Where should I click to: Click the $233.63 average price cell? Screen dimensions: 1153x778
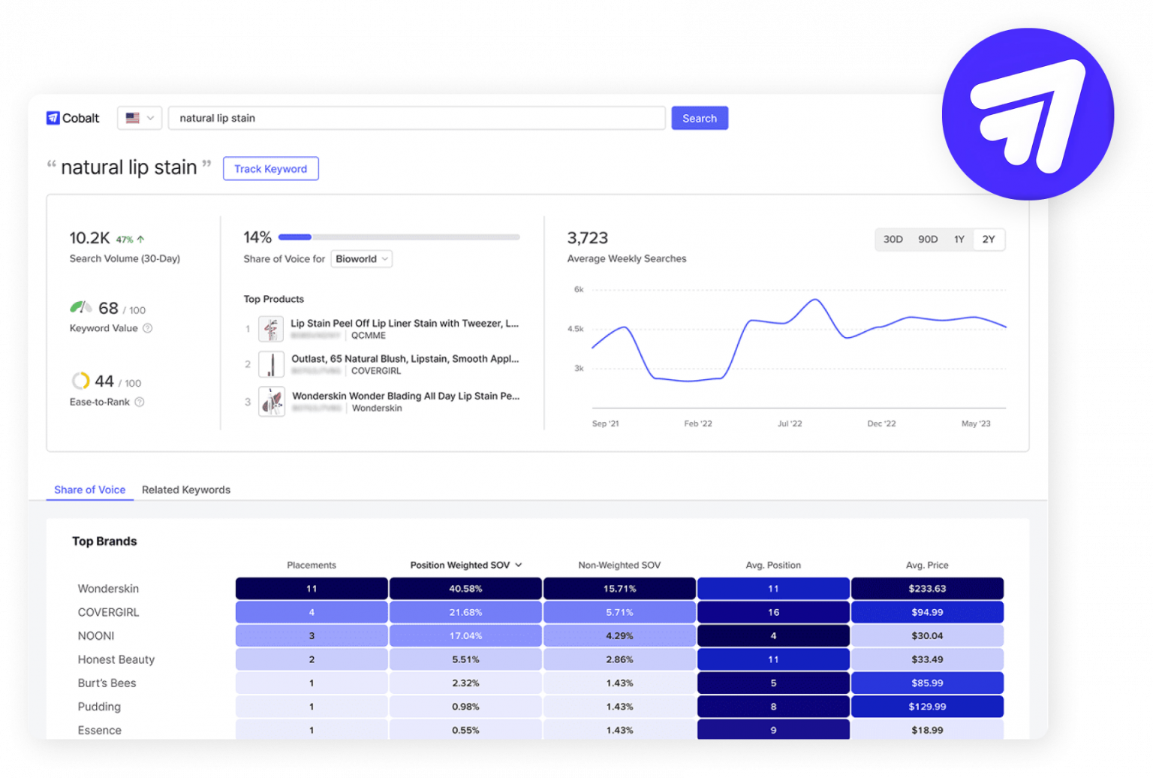927,589
